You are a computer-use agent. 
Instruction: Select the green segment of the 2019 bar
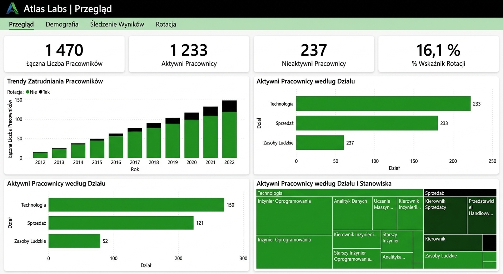pyautogui.click(x=173, y=141)
